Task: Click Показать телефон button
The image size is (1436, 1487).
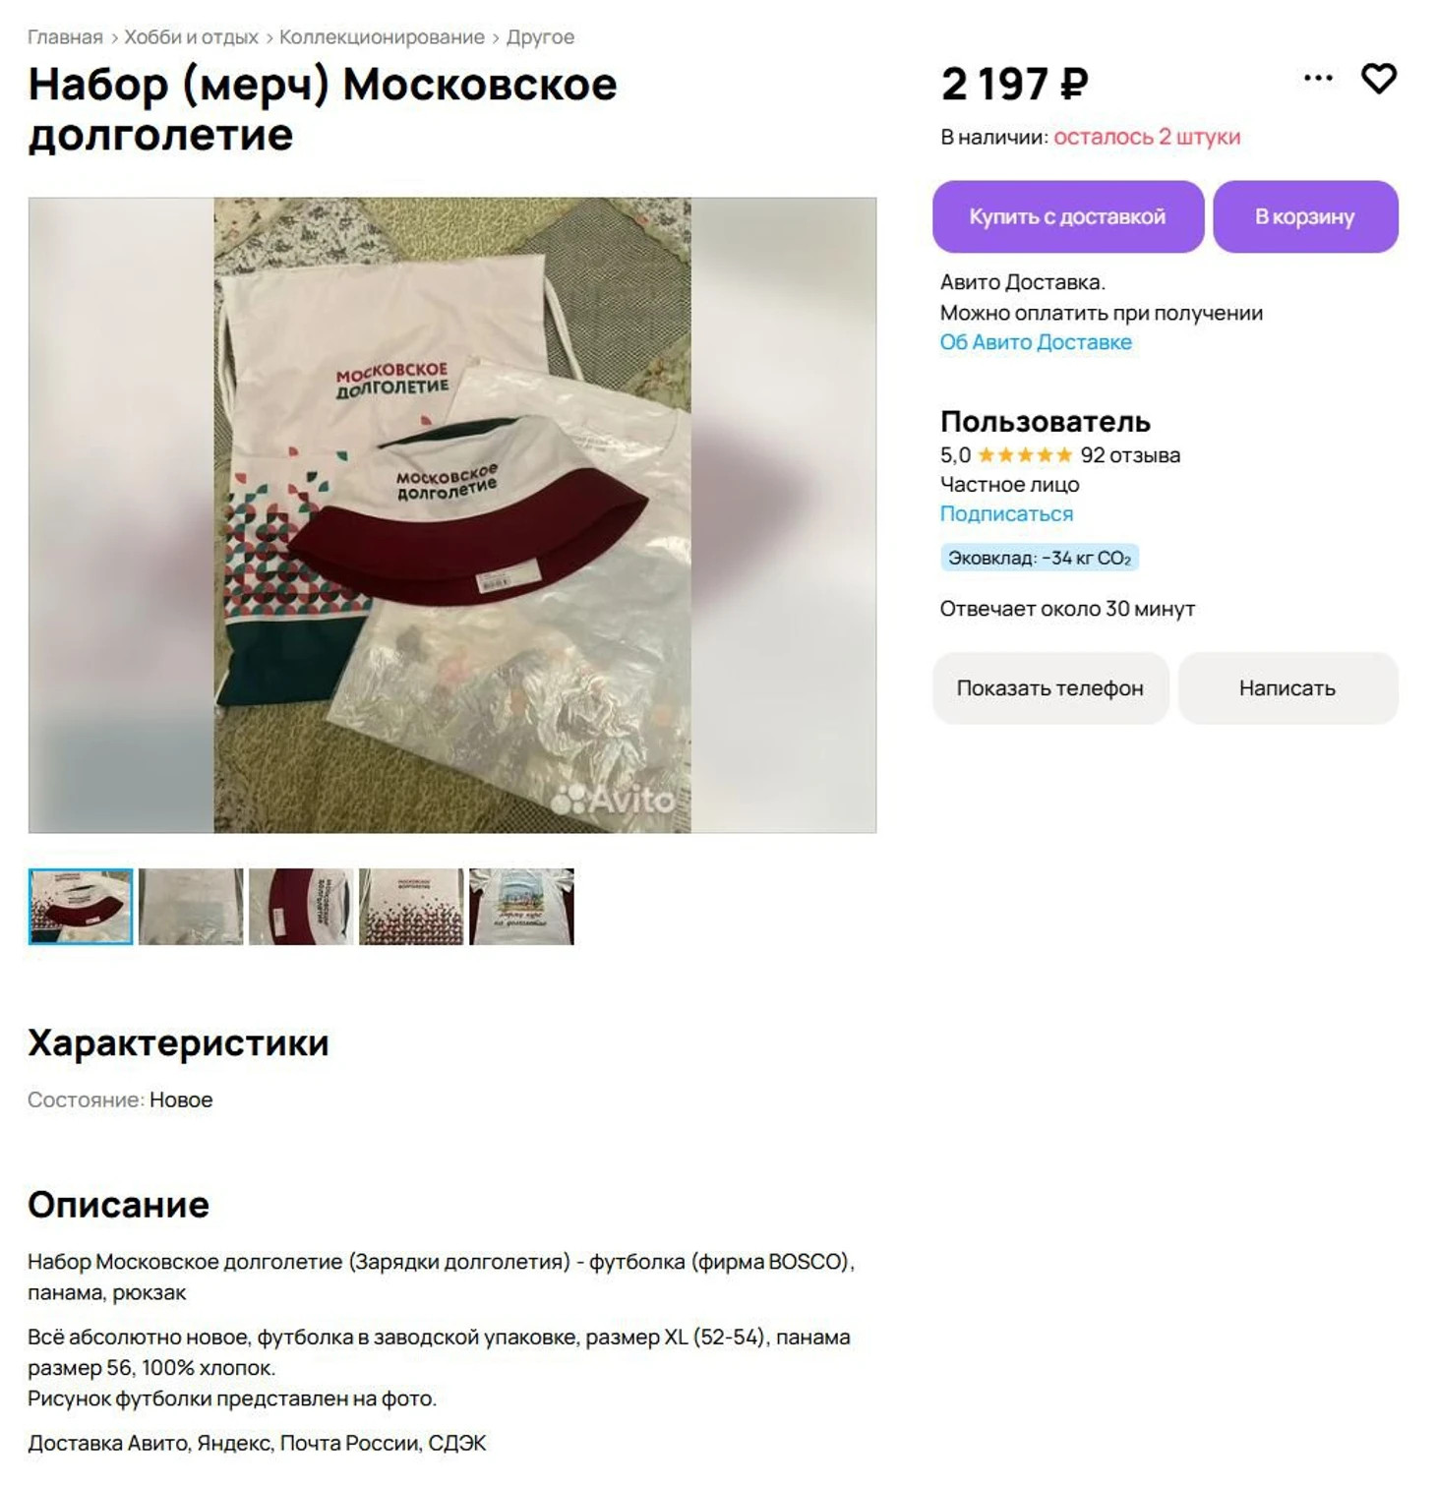Action: click(1050, 688)
